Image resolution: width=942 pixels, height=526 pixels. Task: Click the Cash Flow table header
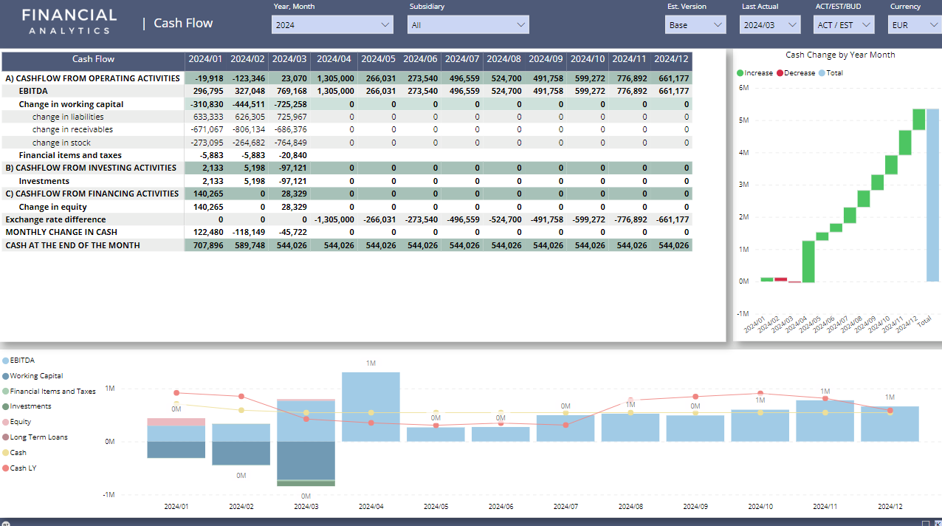pyautogui.click(x=93, y=59)
